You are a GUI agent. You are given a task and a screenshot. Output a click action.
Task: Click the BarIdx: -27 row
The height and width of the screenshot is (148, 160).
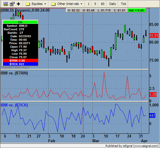pyautogui.click(x=21, y=33)
